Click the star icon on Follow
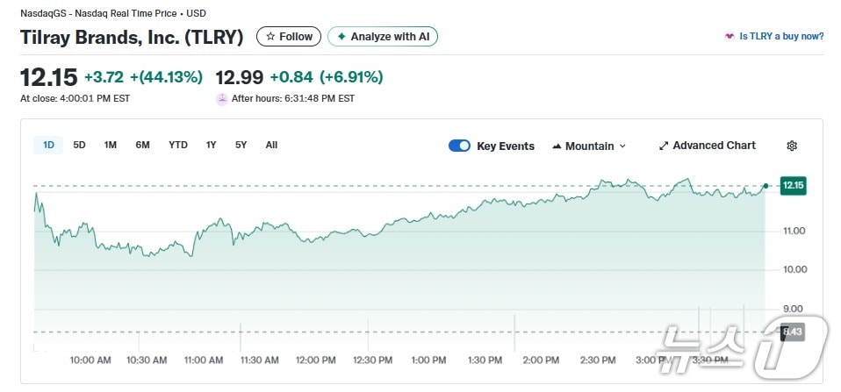Viewport: 841px width, 392px height. click(270, 37)
